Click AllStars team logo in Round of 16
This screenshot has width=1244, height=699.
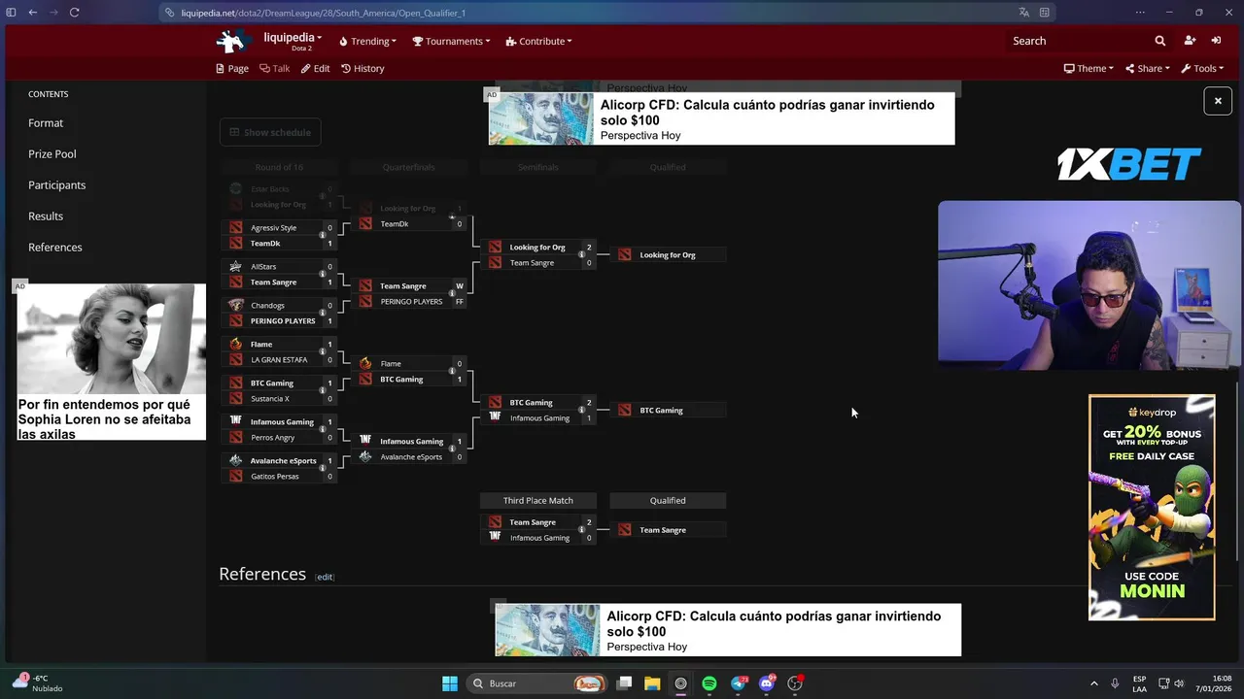235,266
